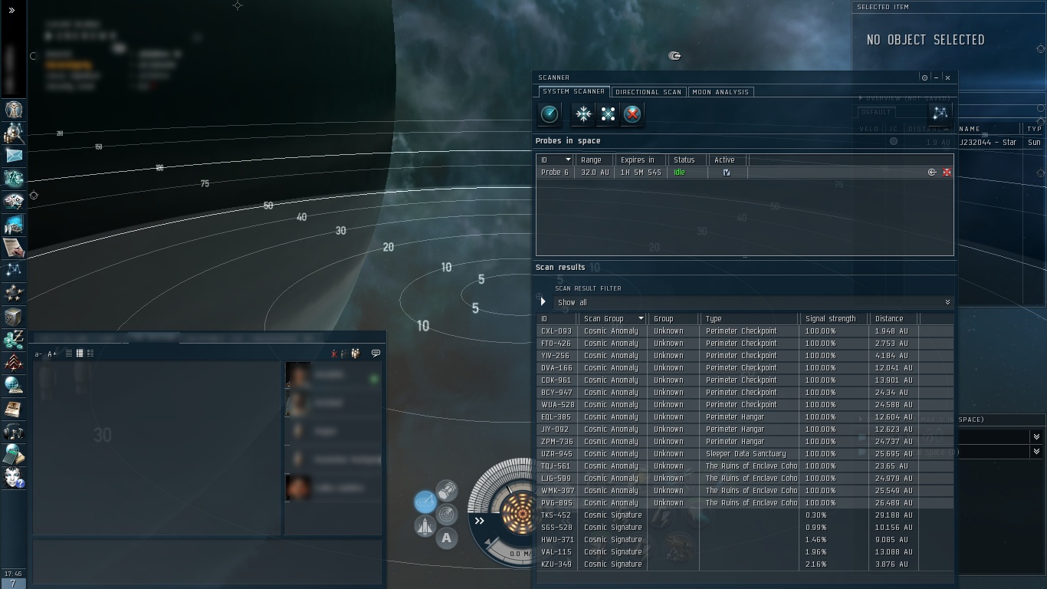Click the constellation icon in the Overview panel
1047x589 pixels.
pyautogui.click(x=940, y=113)
